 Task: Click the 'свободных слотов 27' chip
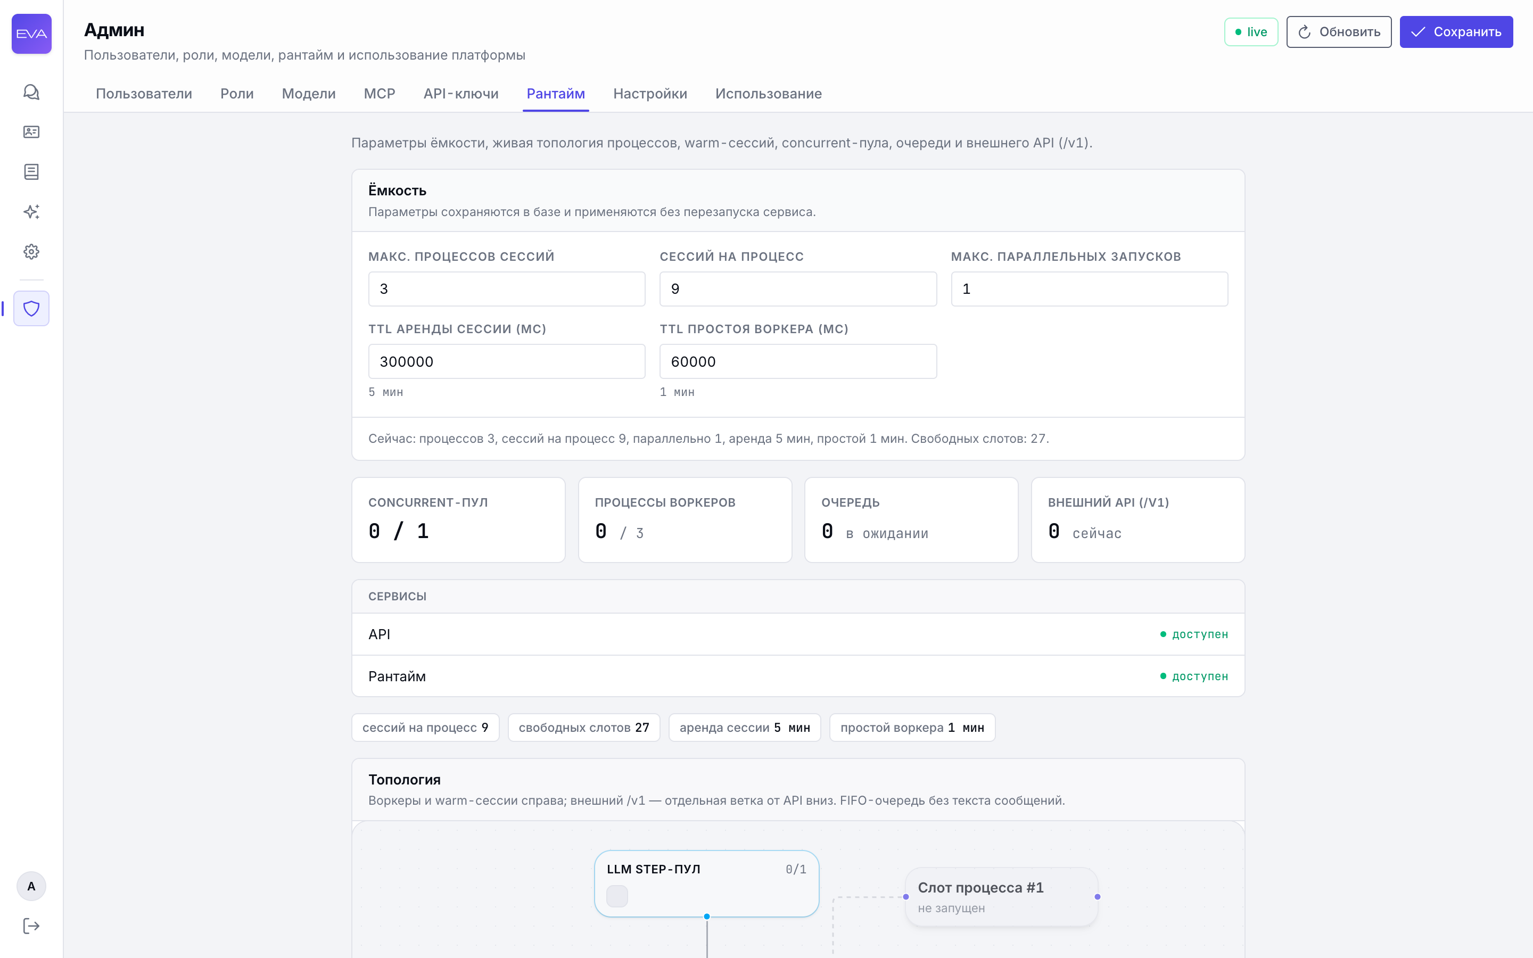click(583, 728)
